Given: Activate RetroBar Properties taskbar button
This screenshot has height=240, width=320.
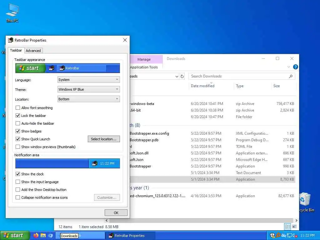Looking at the screenshot, I should click(x=131, y=236).
